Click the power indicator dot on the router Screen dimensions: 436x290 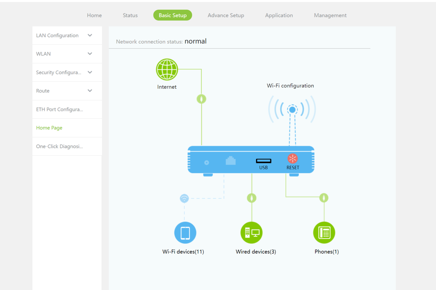[x=207, y=162]
